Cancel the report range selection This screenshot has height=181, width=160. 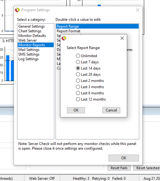(x=111, y=110)
